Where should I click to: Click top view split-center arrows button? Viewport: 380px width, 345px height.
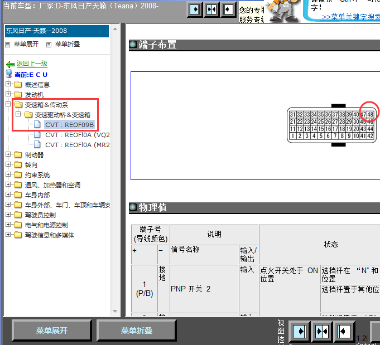point(211,9)
